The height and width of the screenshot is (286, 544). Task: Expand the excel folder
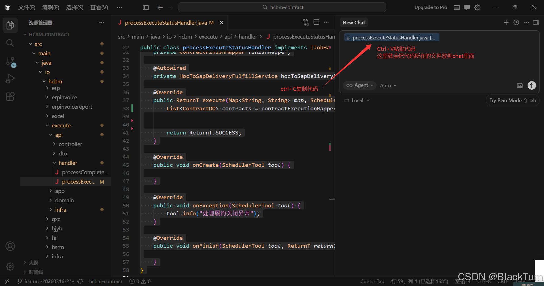[58, 116]
